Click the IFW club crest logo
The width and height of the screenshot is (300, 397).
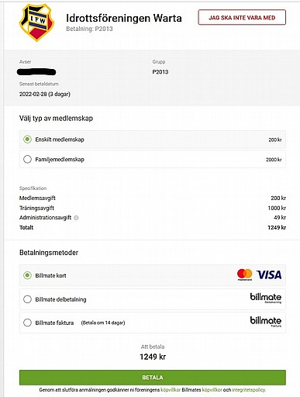point(36,22)
